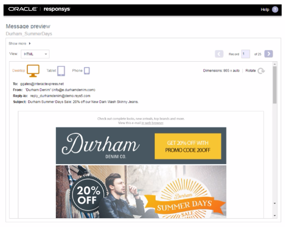Click the Tablet preview label
Viewport: 285px width, 227px height.
(x=51, y=70)
